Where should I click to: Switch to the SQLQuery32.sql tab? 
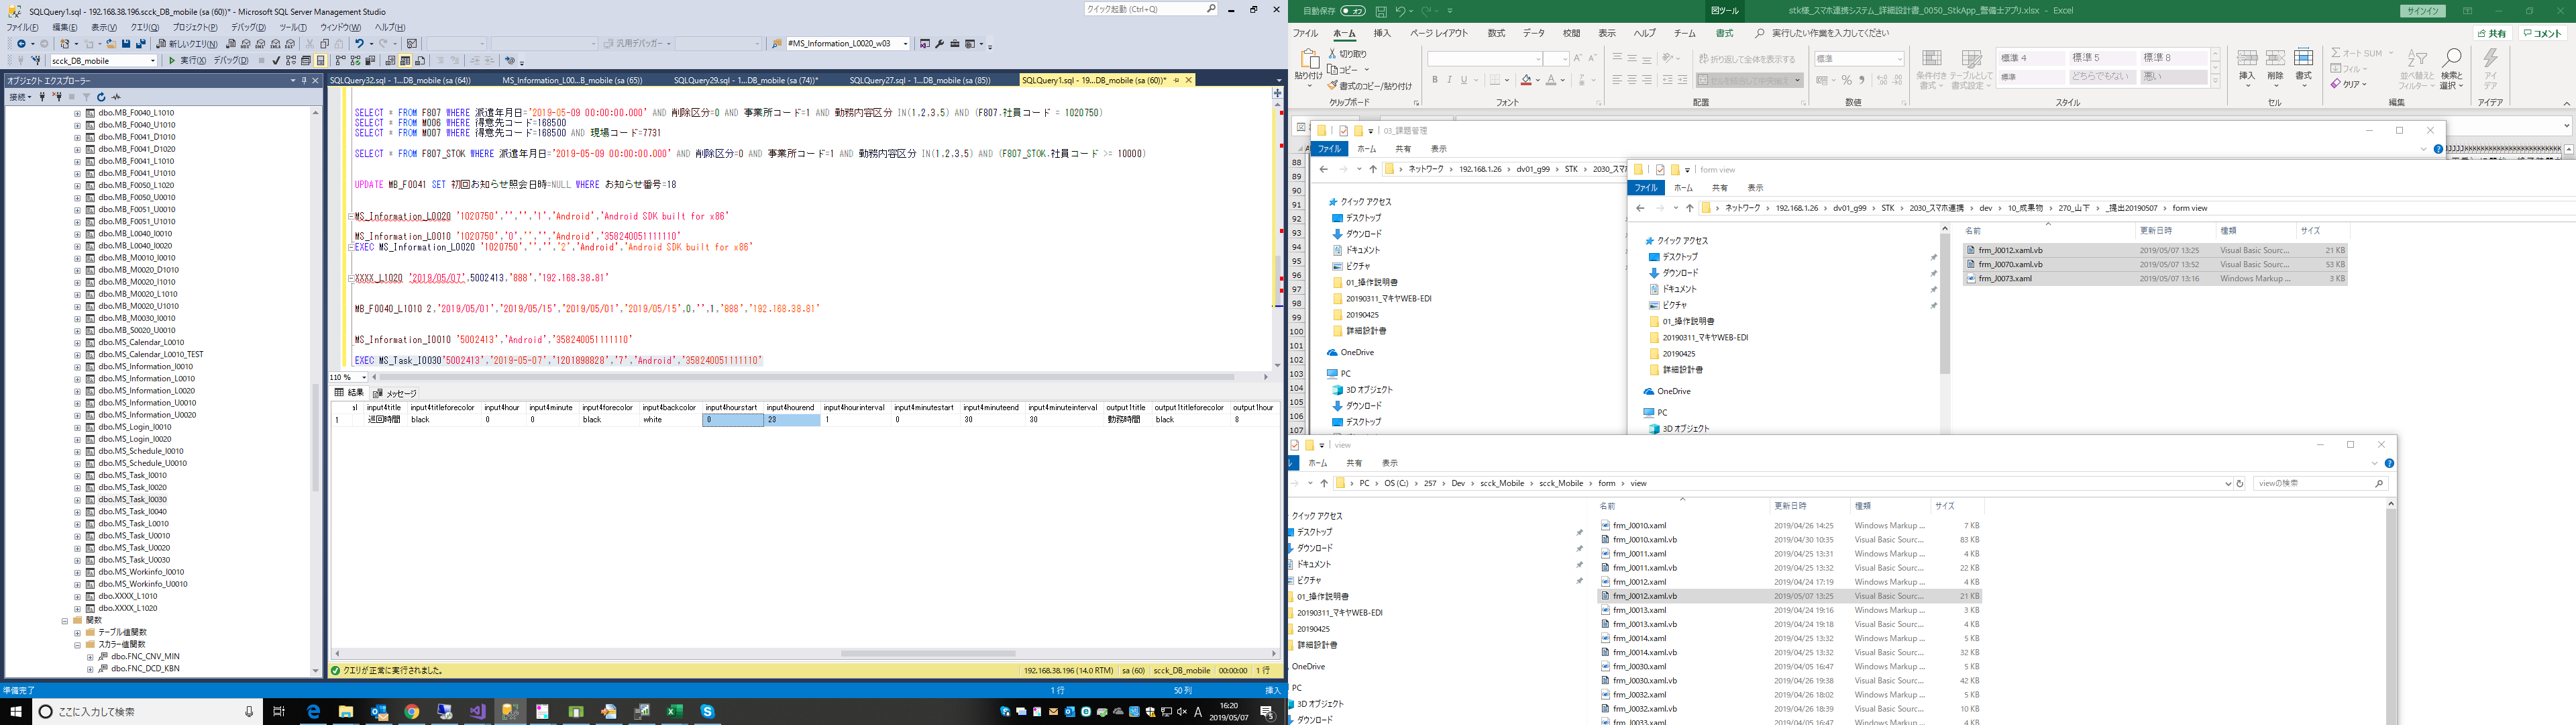400,80
